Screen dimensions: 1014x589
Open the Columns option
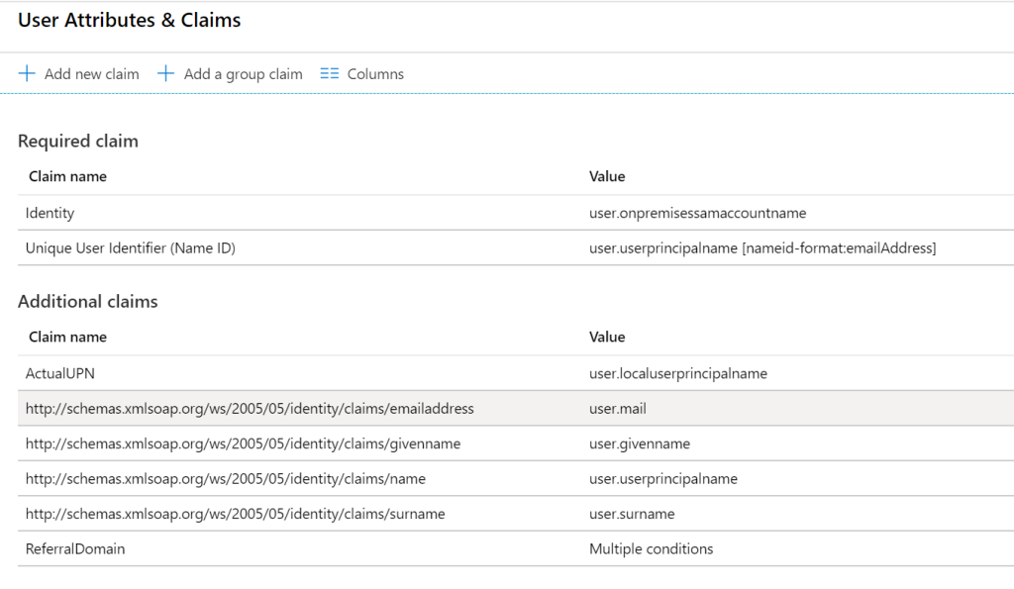(375, 74)
